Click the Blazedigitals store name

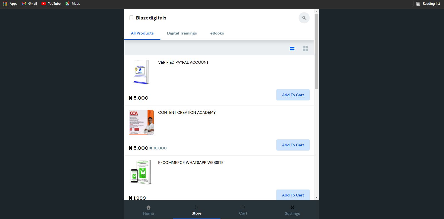click(x=151, y=18)
